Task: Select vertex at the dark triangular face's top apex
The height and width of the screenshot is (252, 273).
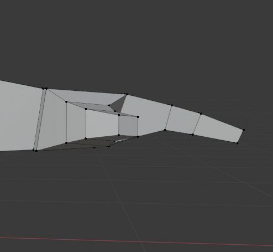Action: (127, 94)
